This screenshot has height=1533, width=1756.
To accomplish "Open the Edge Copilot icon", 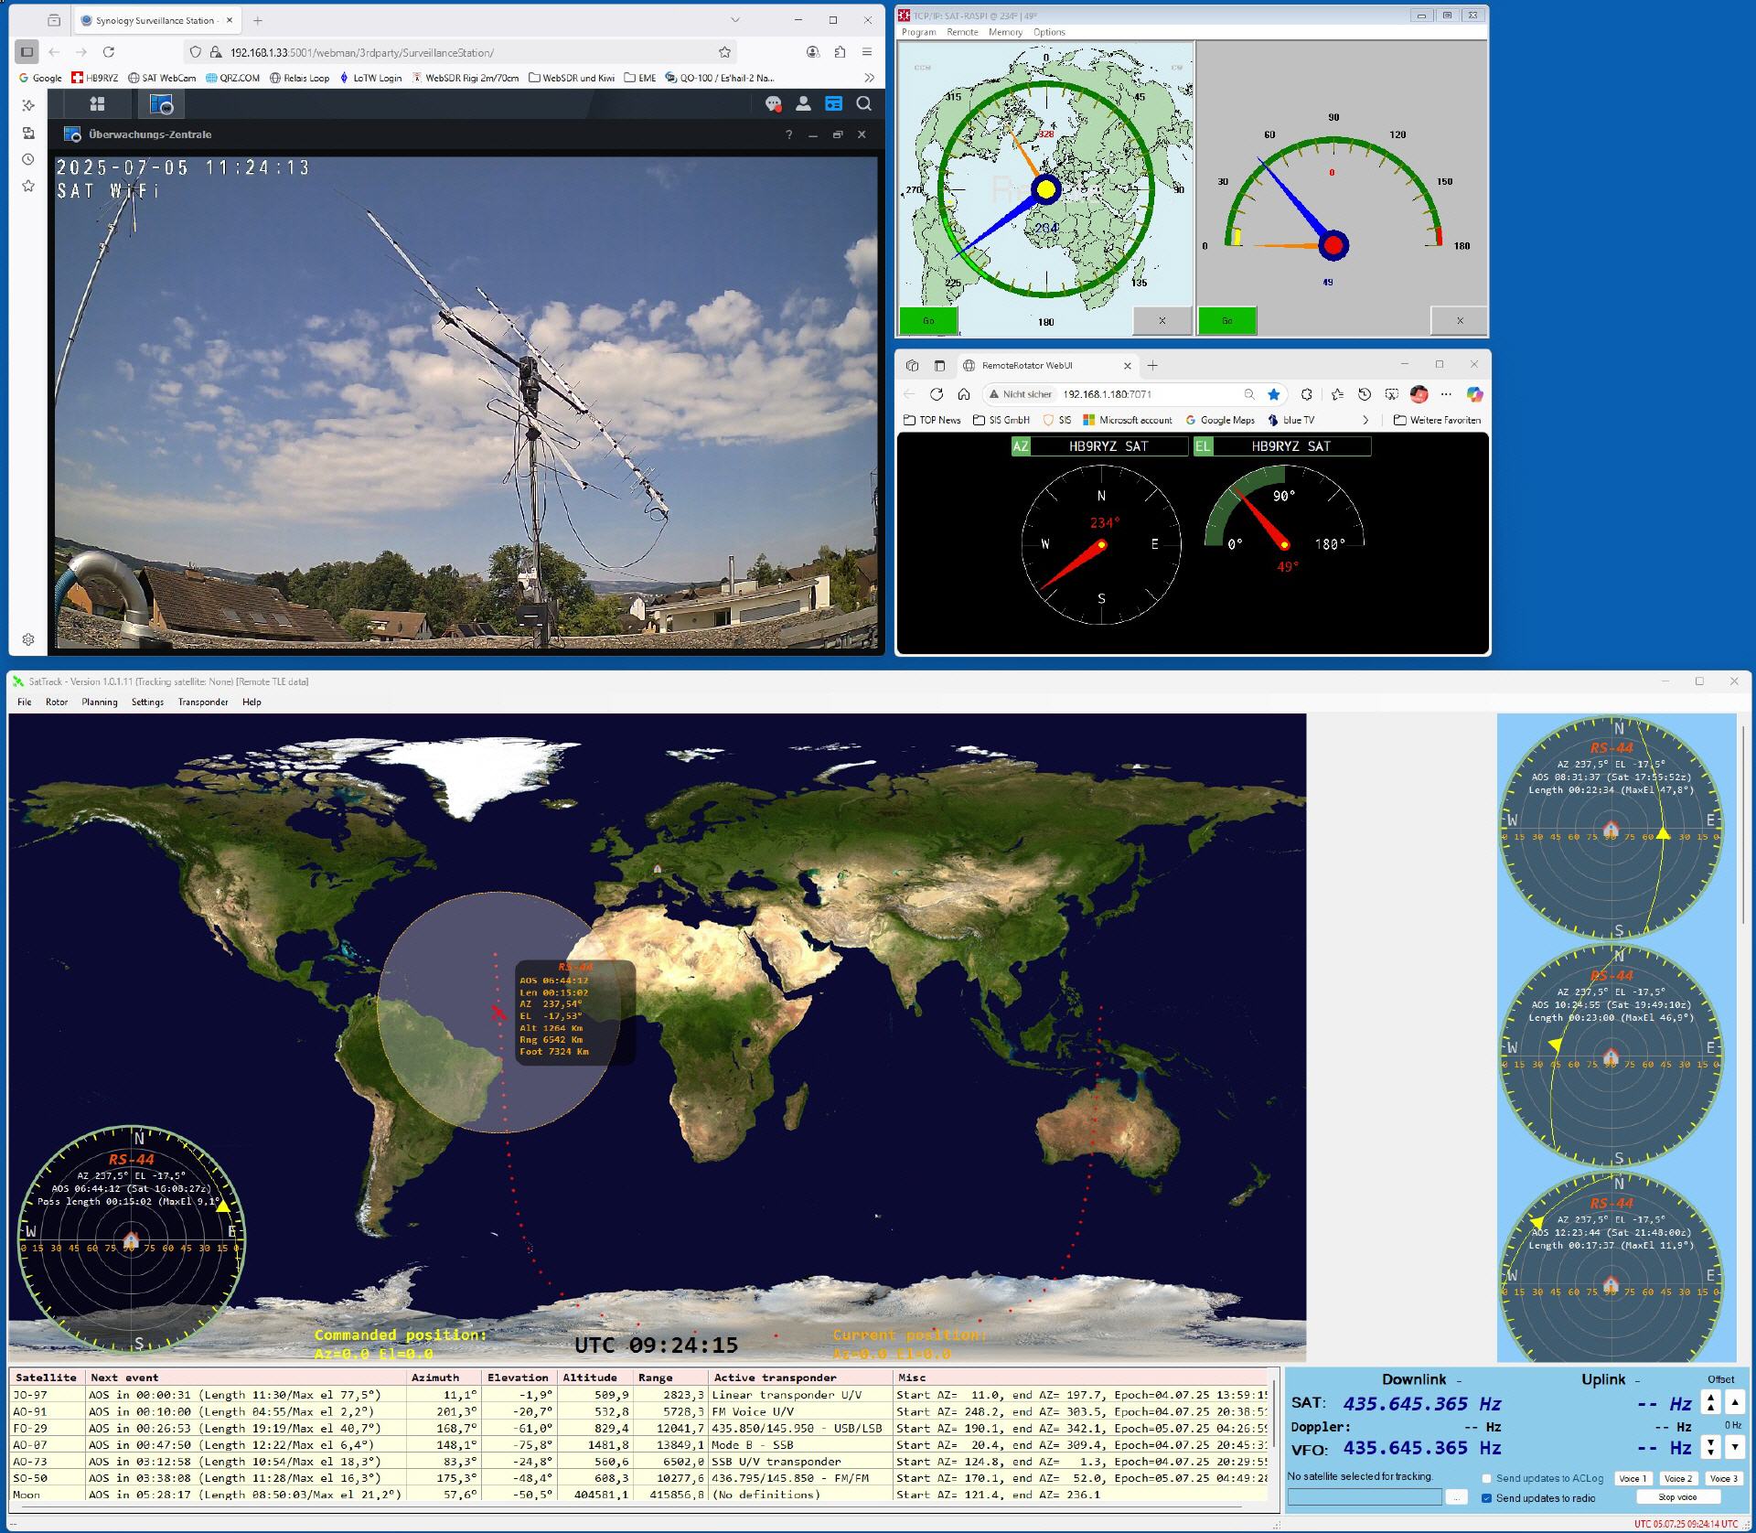I will point(1474,394).
